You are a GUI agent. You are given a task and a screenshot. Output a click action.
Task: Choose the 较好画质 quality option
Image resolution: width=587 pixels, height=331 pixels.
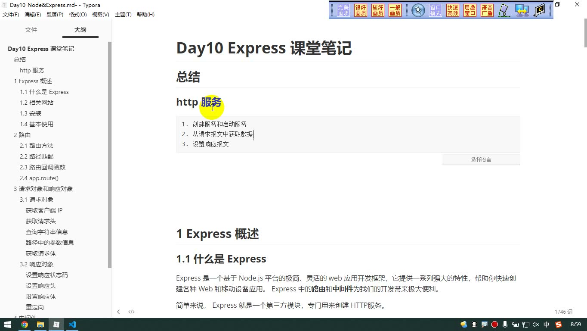pyautogui.click(x=378, y=10)
